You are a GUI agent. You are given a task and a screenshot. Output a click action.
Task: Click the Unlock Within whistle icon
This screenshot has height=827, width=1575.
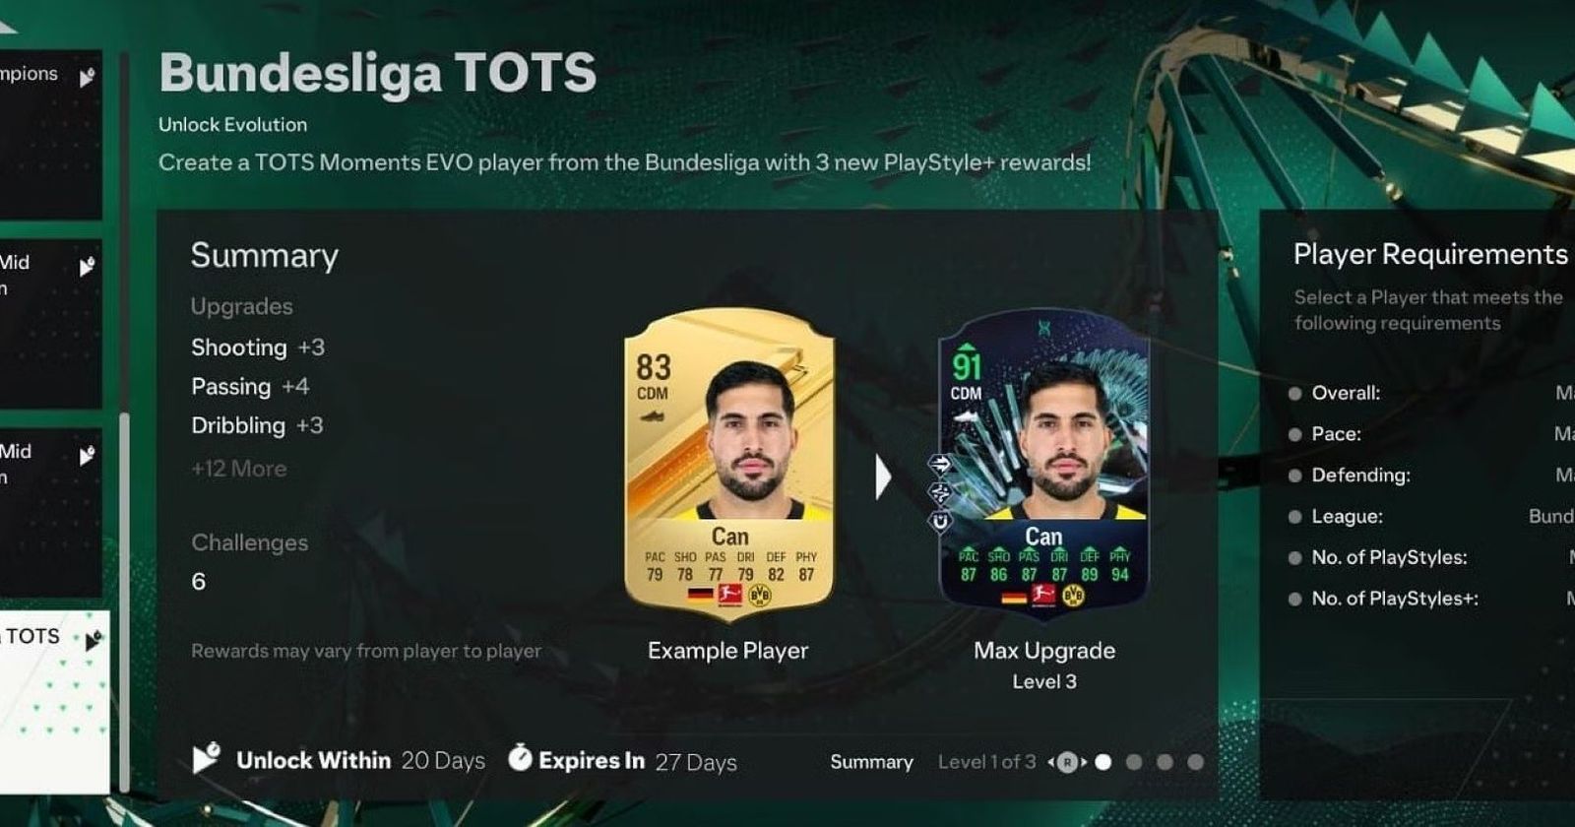(x=206, y=757)
